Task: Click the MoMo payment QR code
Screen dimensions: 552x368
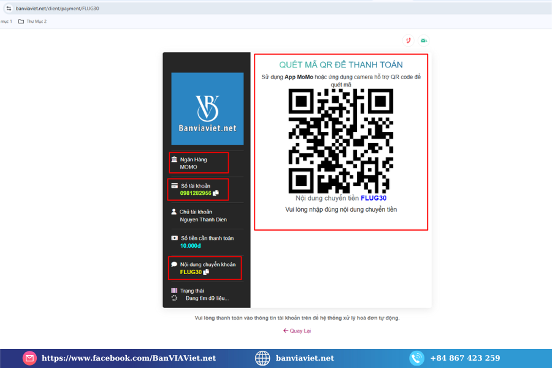Action: (x=341, y=141)
